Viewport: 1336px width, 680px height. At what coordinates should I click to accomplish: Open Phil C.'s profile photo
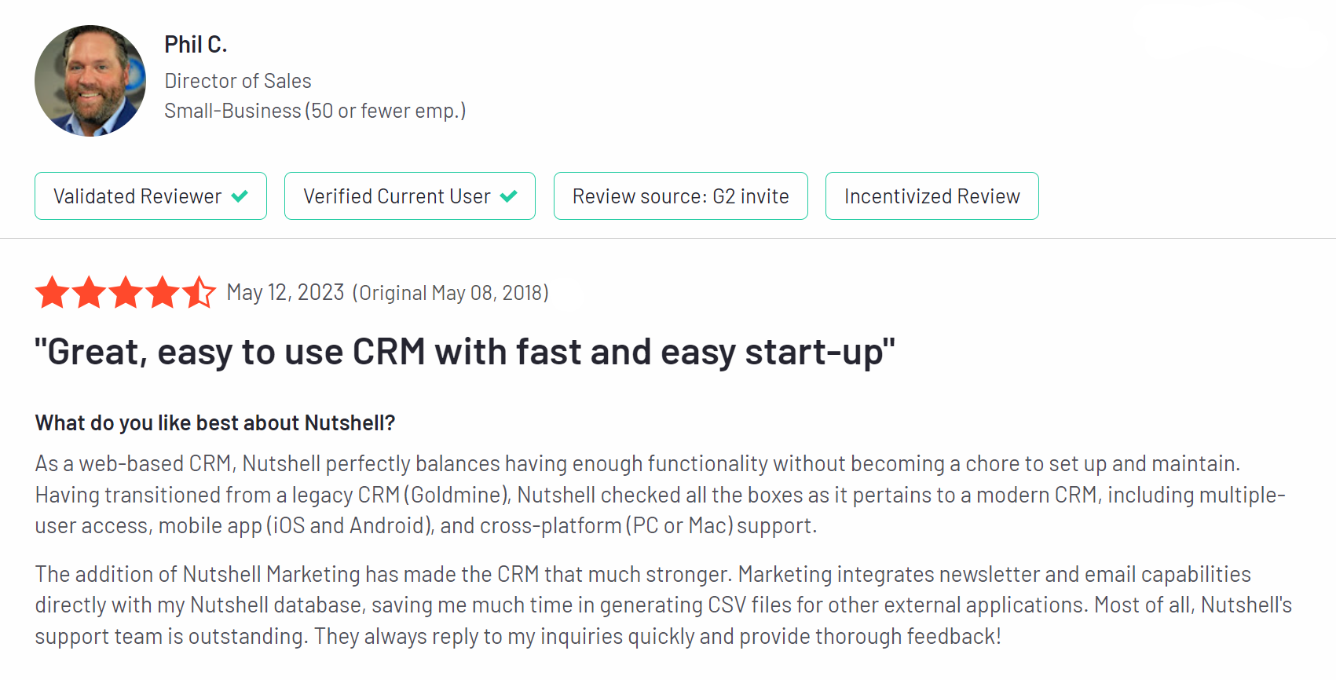pos(90,81)
